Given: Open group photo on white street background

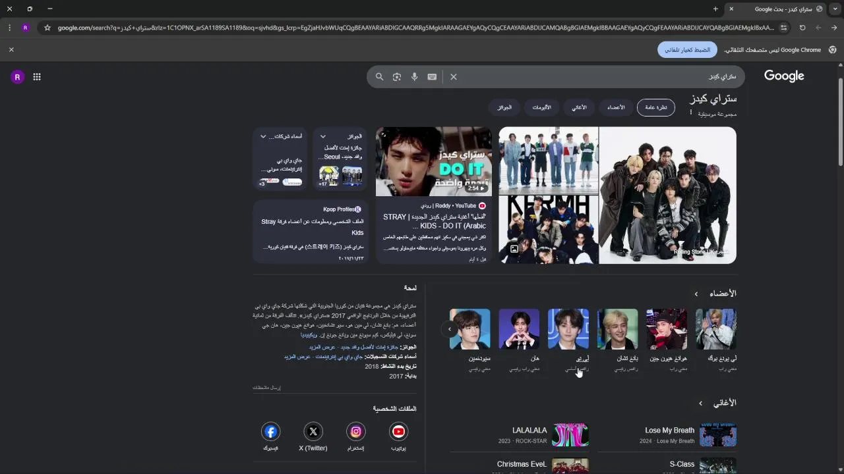Looking at the screenshot, I should pos(549,160).
